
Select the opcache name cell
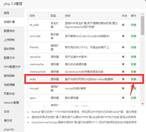click(35, 57)
